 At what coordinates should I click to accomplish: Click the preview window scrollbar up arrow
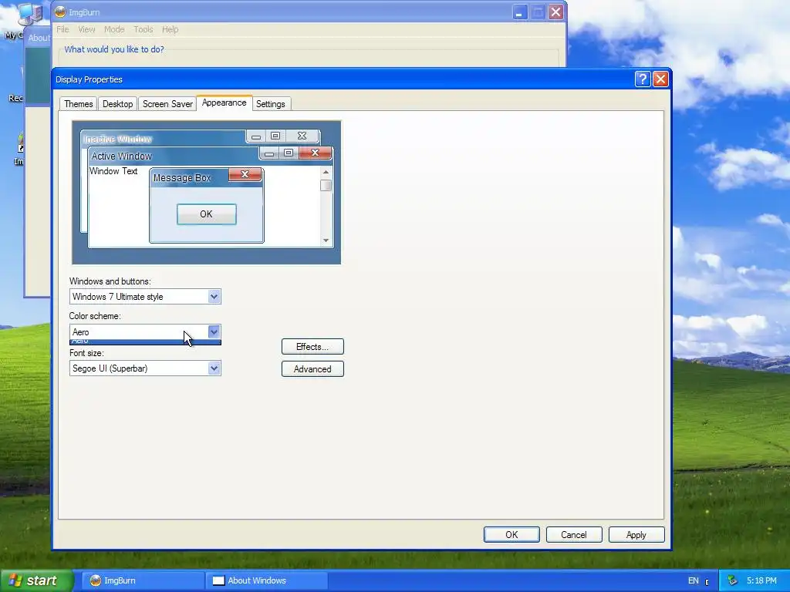[326, 172]
